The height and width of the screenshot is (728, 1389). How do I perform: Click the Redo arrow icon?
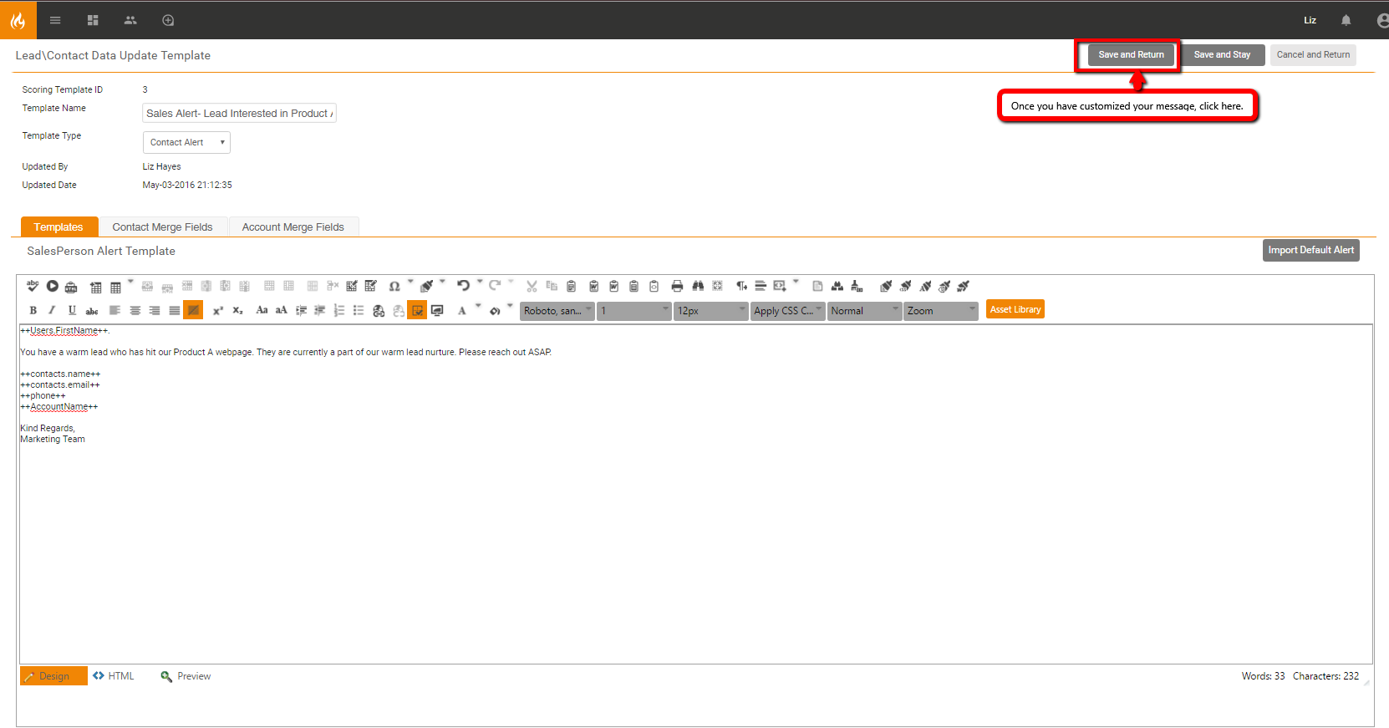495,286
